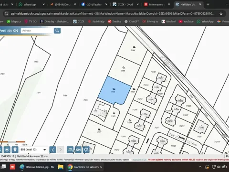Open the ChatGPT bookmark

(x=132, y=21)
